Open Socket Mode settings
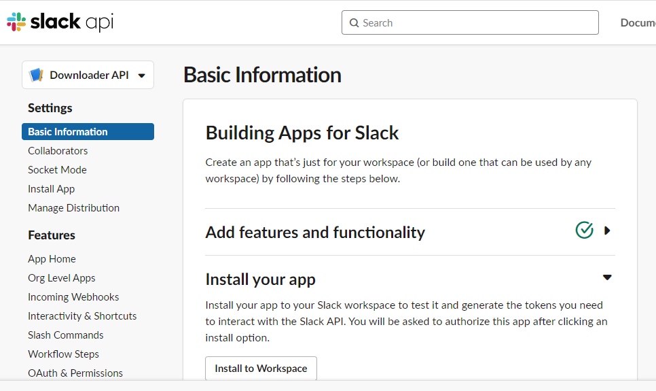This screenshot has height=391, width=656. pyautogui.click(x=57, y=170)
